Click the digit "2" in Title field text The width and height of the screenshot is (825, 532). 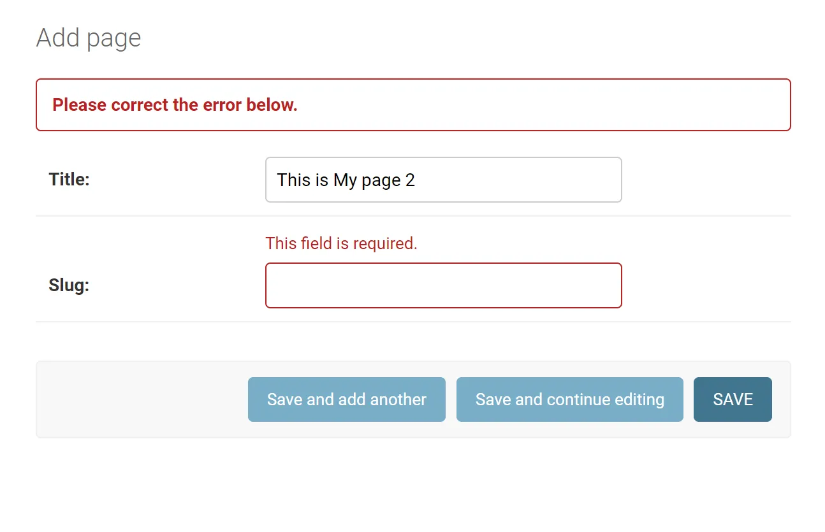[410, 180]
